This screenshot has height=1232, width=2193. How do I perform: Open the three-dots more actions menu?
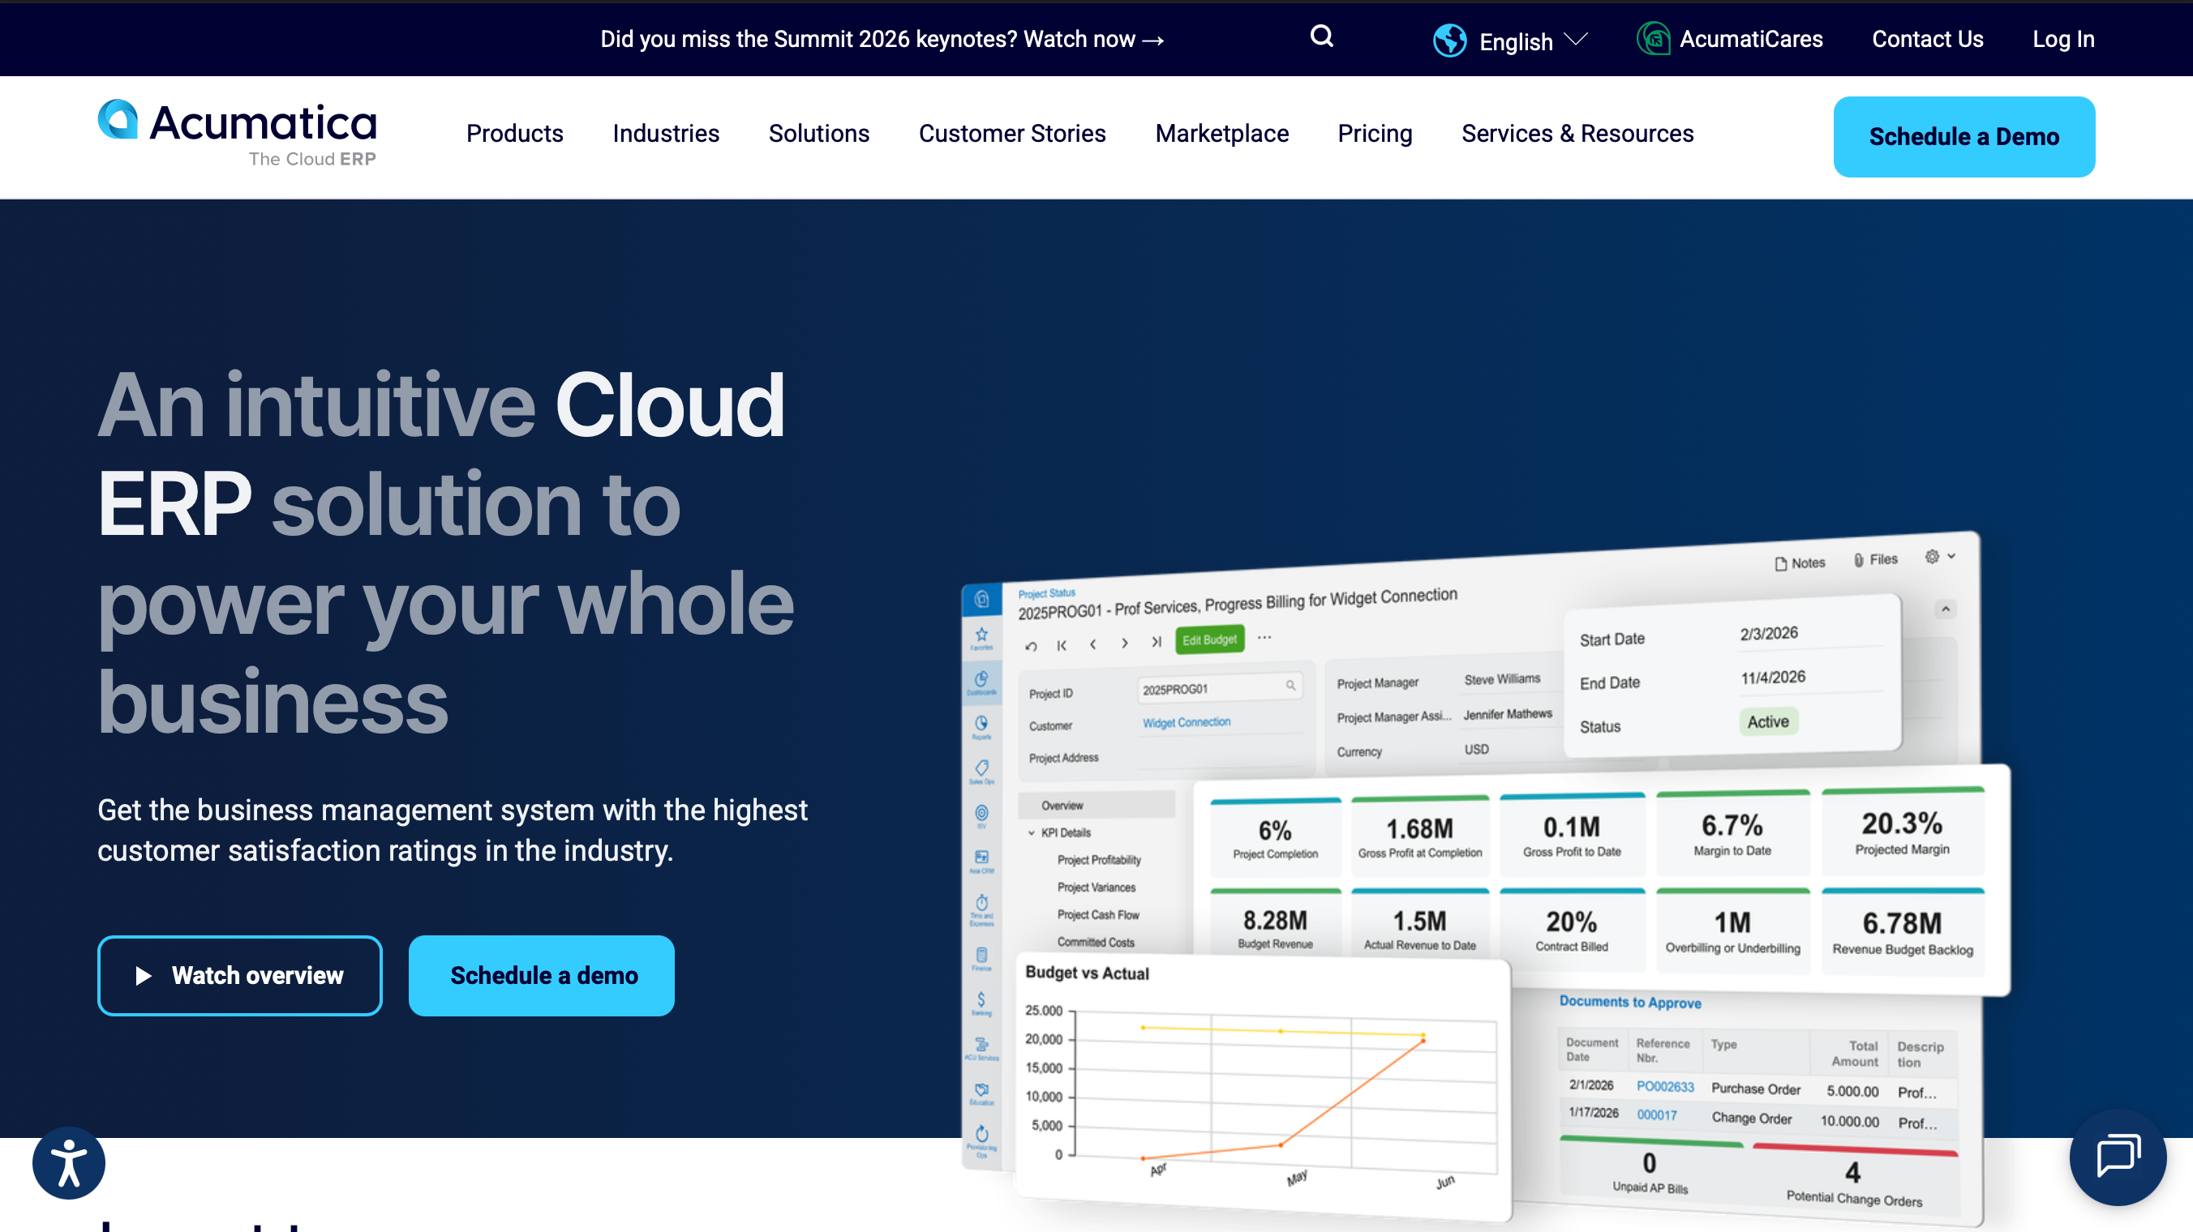point(1264,636)
